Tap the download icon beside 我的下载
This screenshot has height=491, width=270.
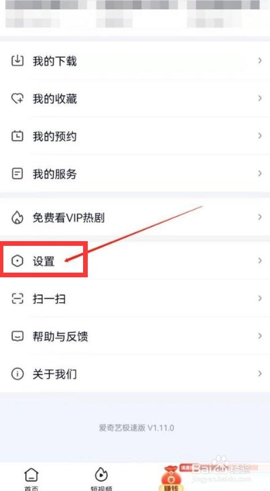click(x=17, y=61)
